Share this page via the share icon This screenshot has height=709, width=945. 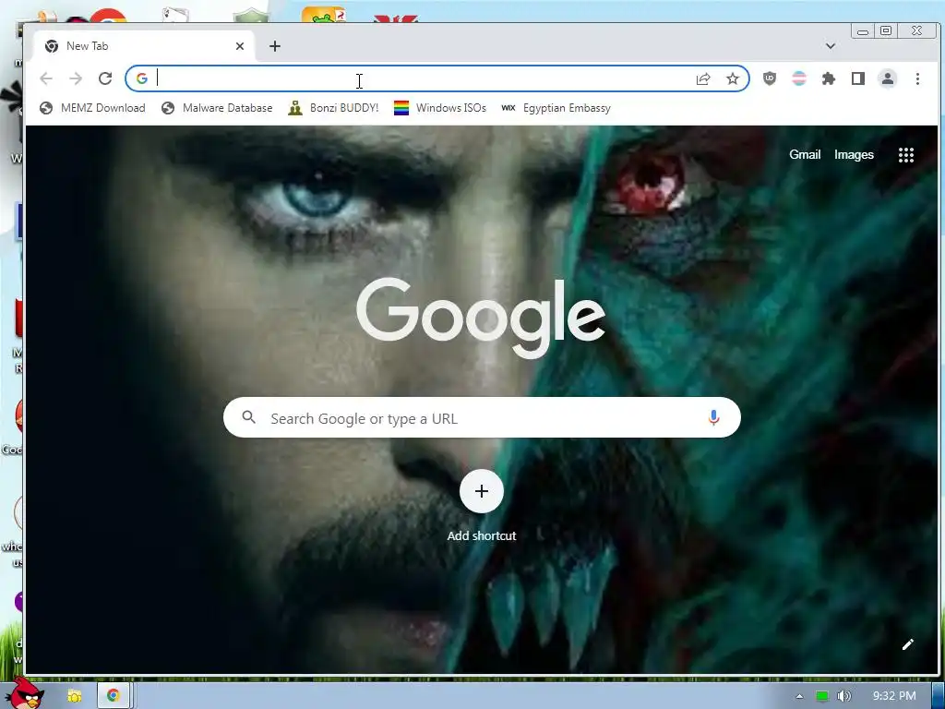(702, 79)
